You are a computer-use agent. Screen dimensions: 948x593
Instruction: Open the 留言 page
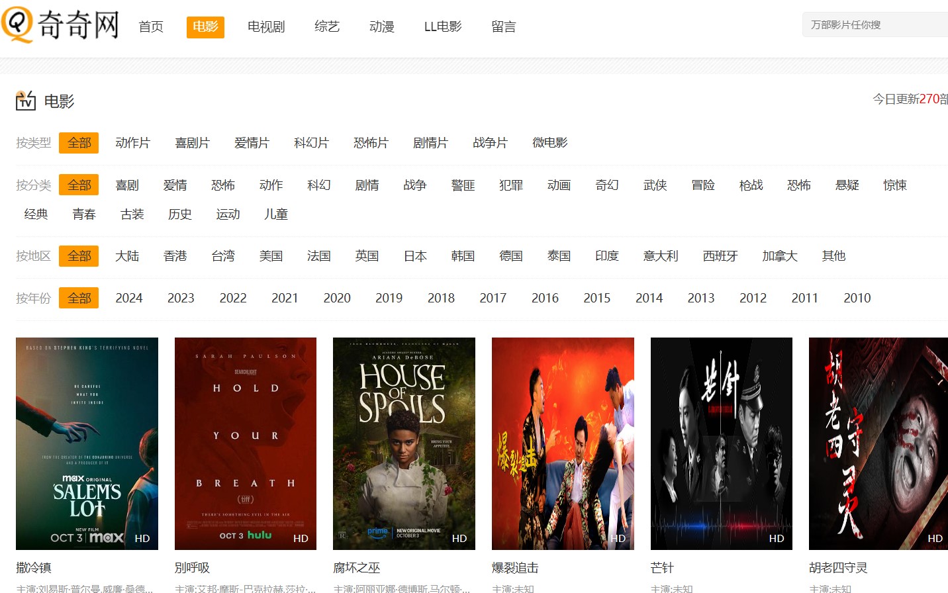click(504, 26)
